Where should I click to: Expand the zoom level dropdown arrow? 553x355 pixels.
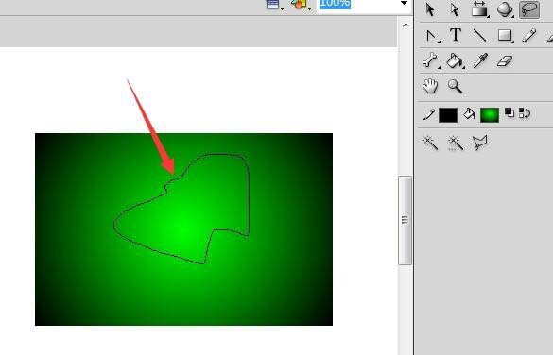pyautogui.click(x=405, y=3)
